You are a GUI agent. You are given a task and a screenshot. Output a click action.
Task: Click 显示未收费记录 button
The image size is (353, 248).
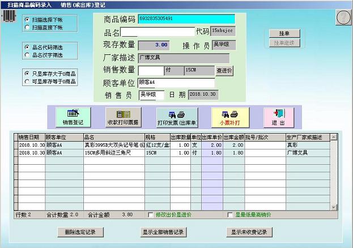pyautogui.click(x=249, y=232)
